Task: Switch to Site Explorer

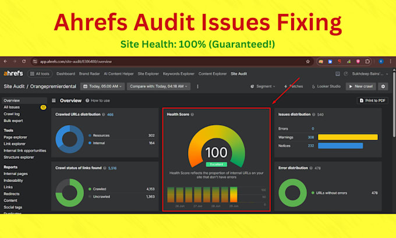Action: point(148,74)
